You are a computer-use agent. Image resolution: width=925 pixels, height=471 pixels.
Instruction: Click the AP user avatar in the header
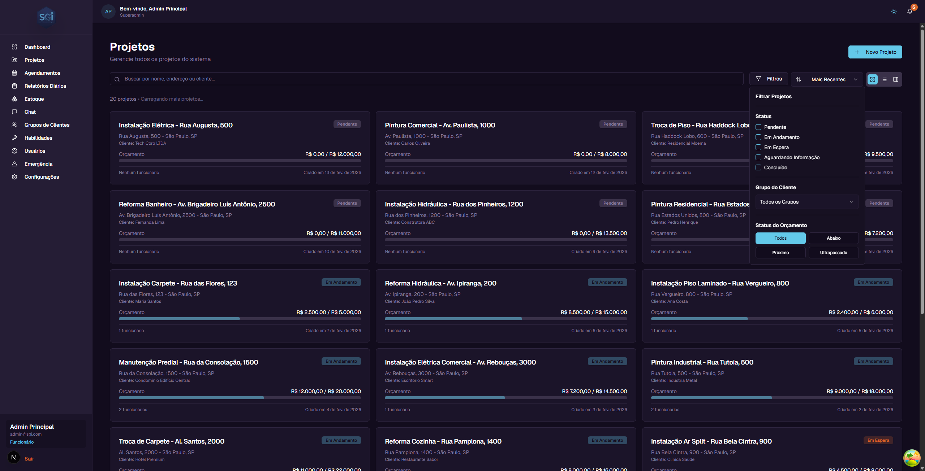pos(108,12)
